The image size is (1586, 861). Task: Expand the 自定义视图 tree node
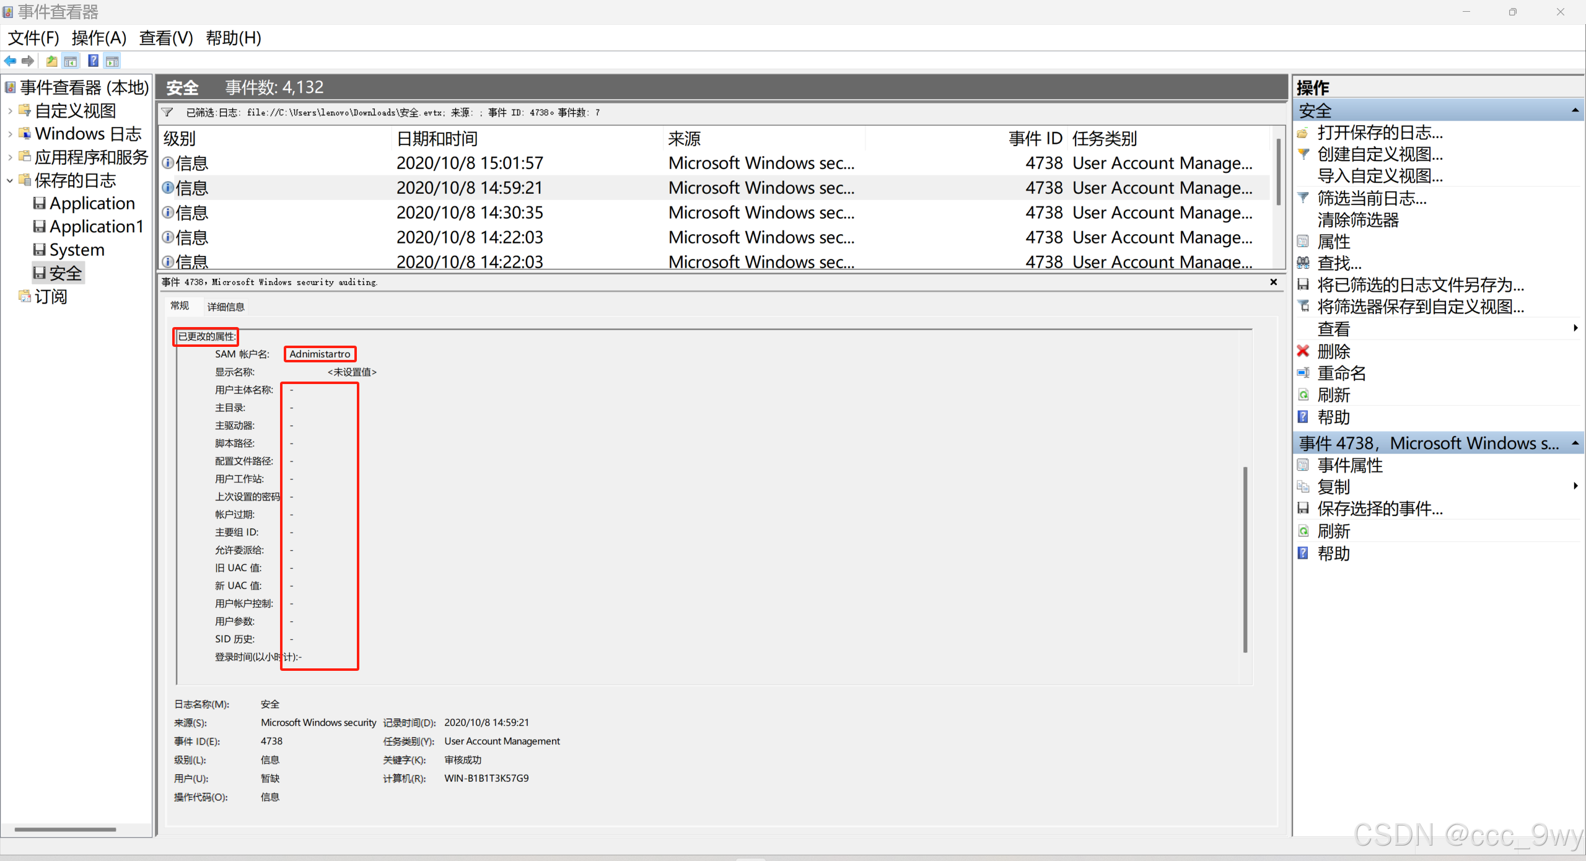(x=10, y=111)
